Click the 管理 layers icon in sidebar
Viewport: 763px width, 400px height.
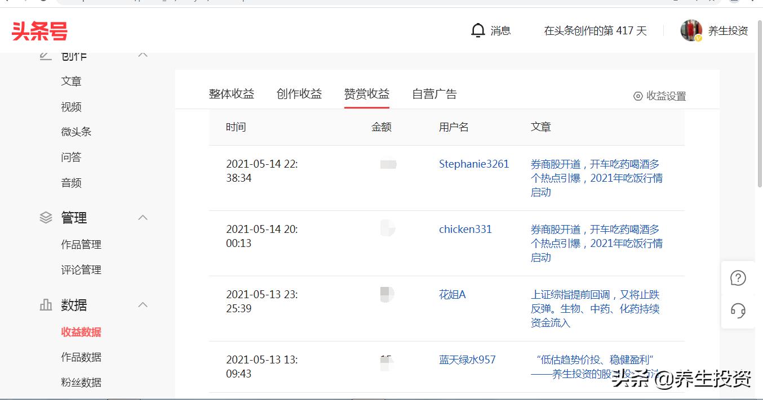[46, 217]
